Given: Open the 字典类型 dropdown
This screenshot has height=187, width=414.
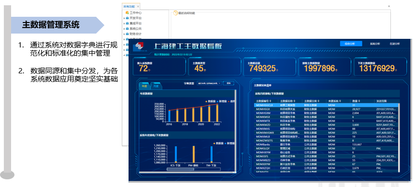Looking at the screenshot, I should coord(209,83).
